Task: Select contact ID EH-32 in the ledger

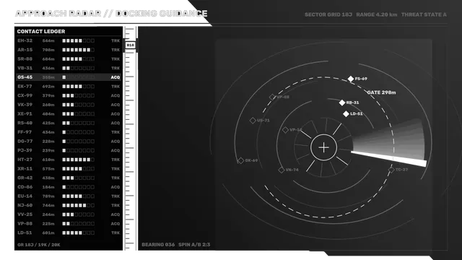Action: point(25,40)
